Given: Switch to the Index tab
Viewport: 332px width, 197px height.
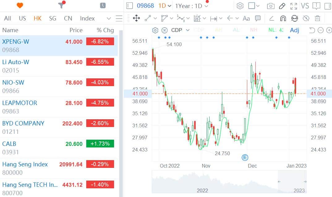Looking at the screenshot, I should click(87, 18).
